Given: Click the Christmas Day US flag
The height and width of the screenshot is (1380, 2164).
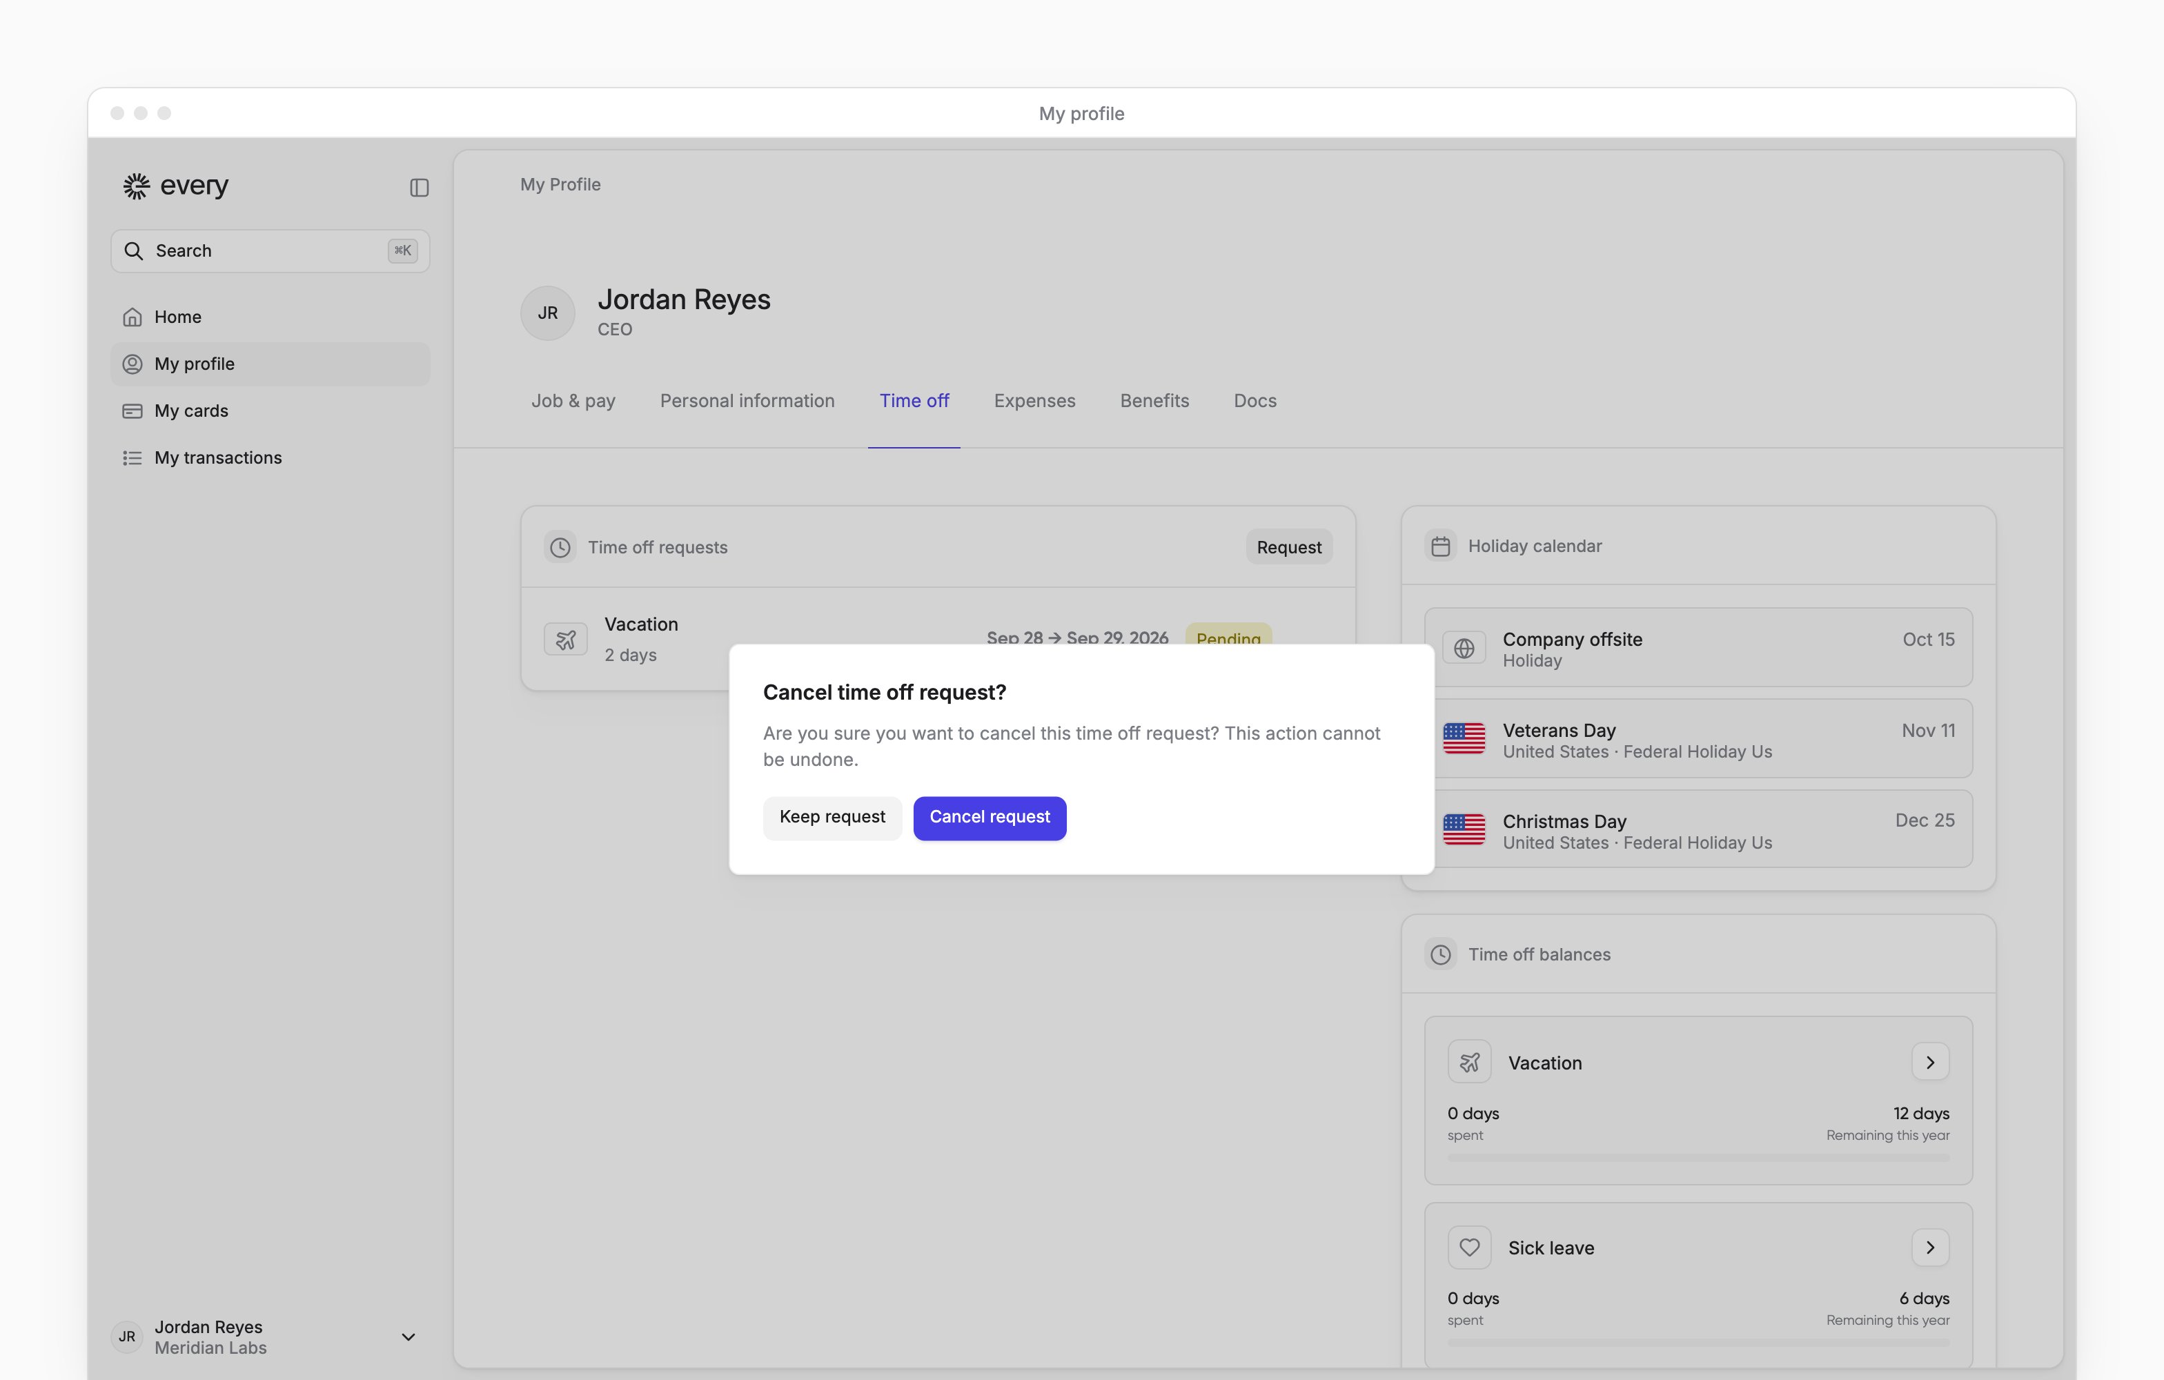Looking at the screenshot, I should tap(1464, 829).
